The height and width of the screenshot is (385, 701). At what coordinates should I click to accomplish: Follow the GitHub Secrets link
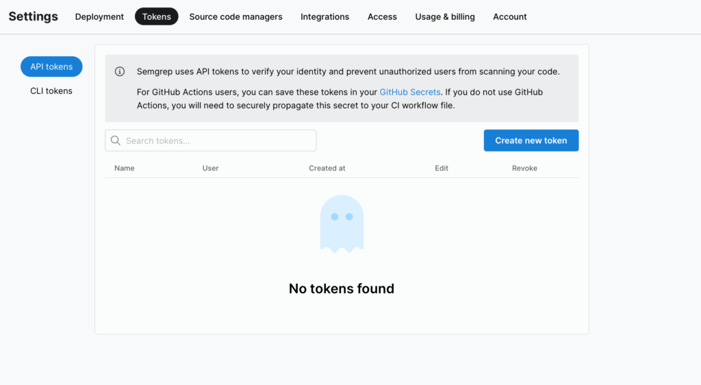coord(409,92)
